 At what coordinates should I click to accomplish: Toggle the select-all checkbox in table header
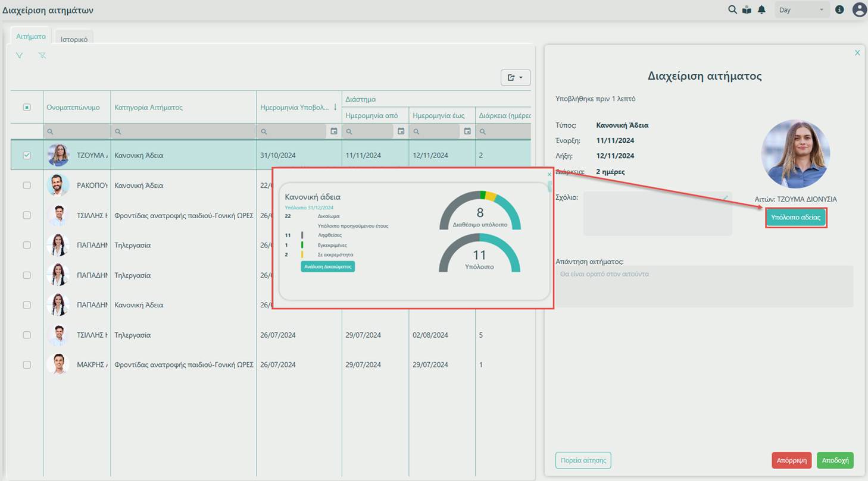pyautogui.click(x=27, y=108)
